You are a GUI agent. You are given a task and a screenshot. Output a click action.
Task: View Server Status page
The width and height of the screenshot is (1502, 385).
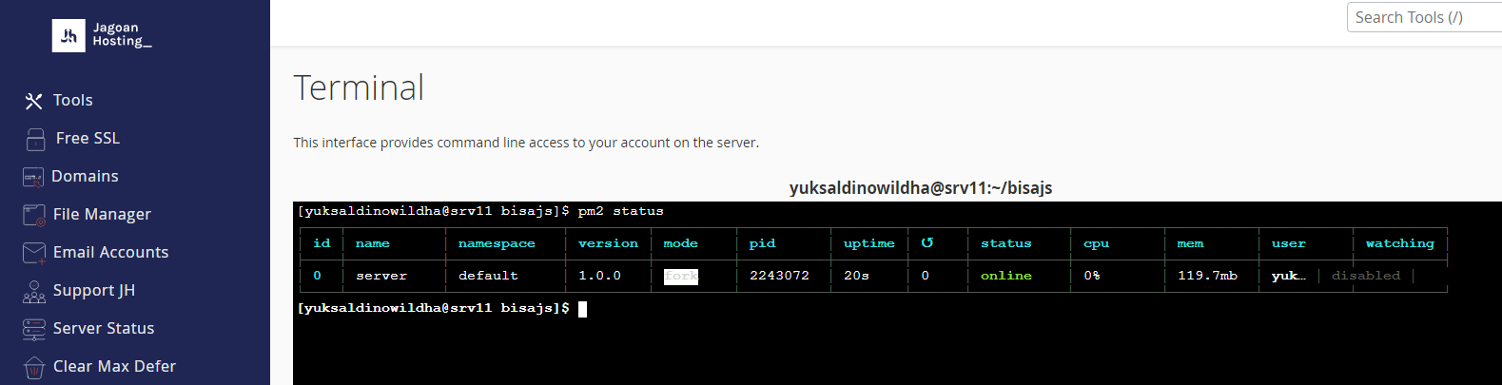(x=104, y=328)
